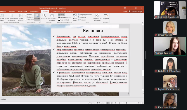The width and height of the screenshot is (187, 110).
Task: Click the slide number 8 label
Action: tap(128, 94)
